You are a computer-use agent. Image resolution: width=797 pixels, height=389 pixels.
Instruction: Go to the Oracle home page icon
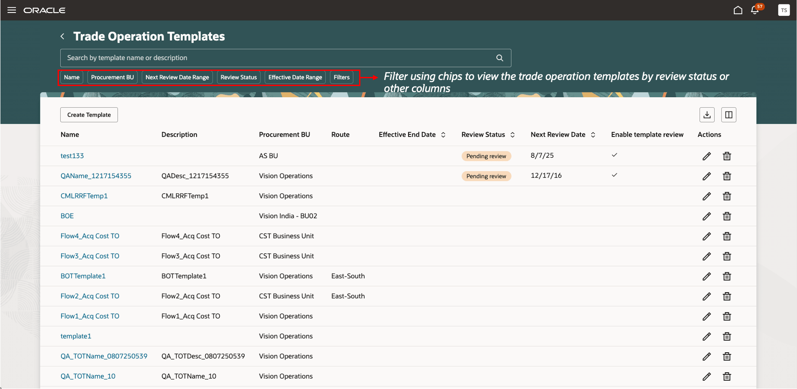coord(738,10)
